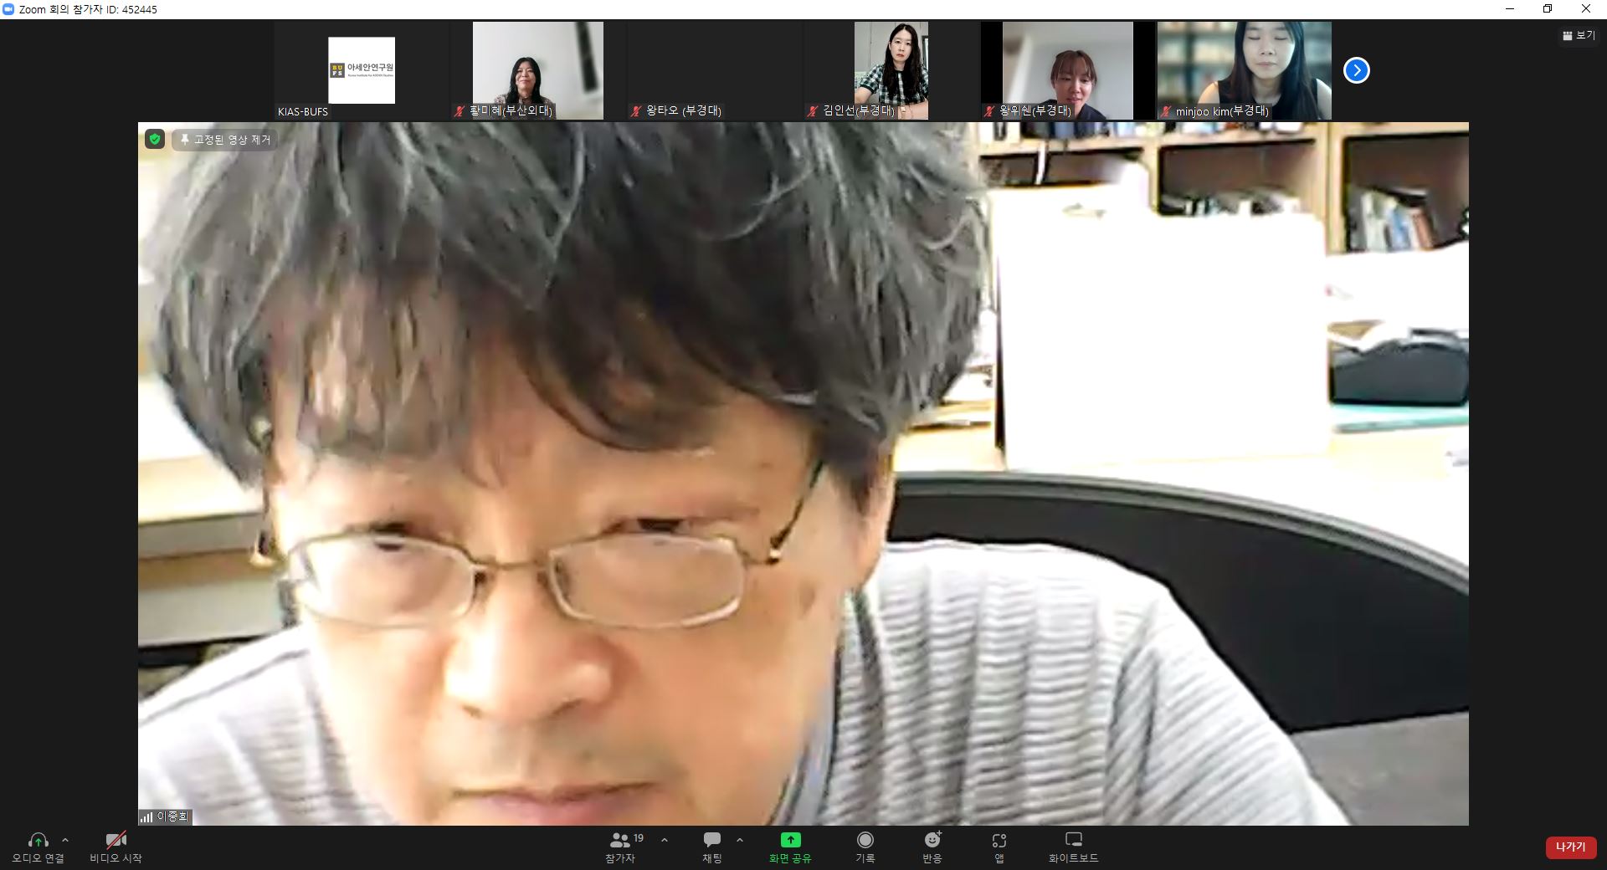
Task: Open the apps icon in toolbar
Action: click(x=999, y=840)
